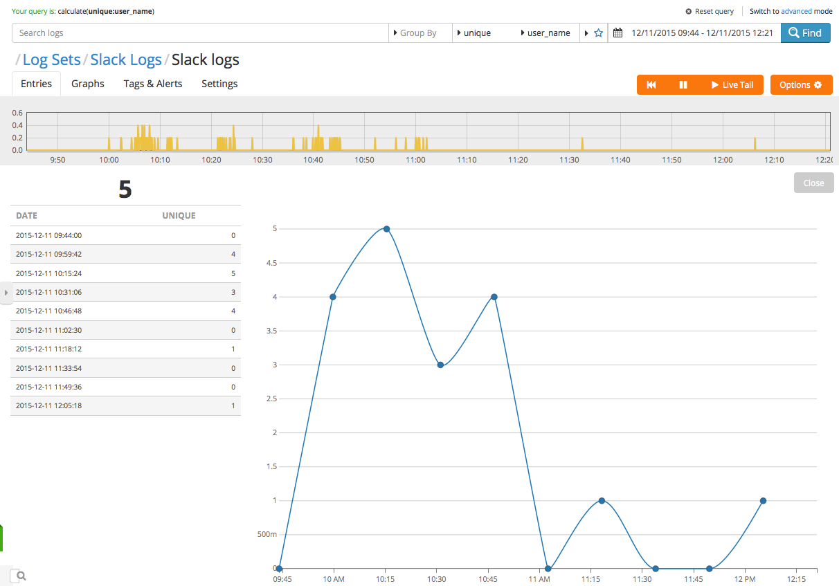Screen dimensions: 839x586
Task: Go to Log Sets breadcrumb
Action: [x=52, y=60]
